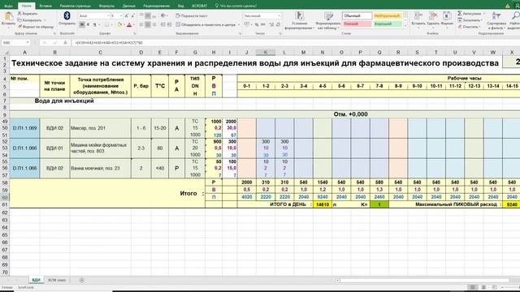Open the font color dropdown arrow
The width and height of the screenshot is (520, 292).
coord(133,25)
